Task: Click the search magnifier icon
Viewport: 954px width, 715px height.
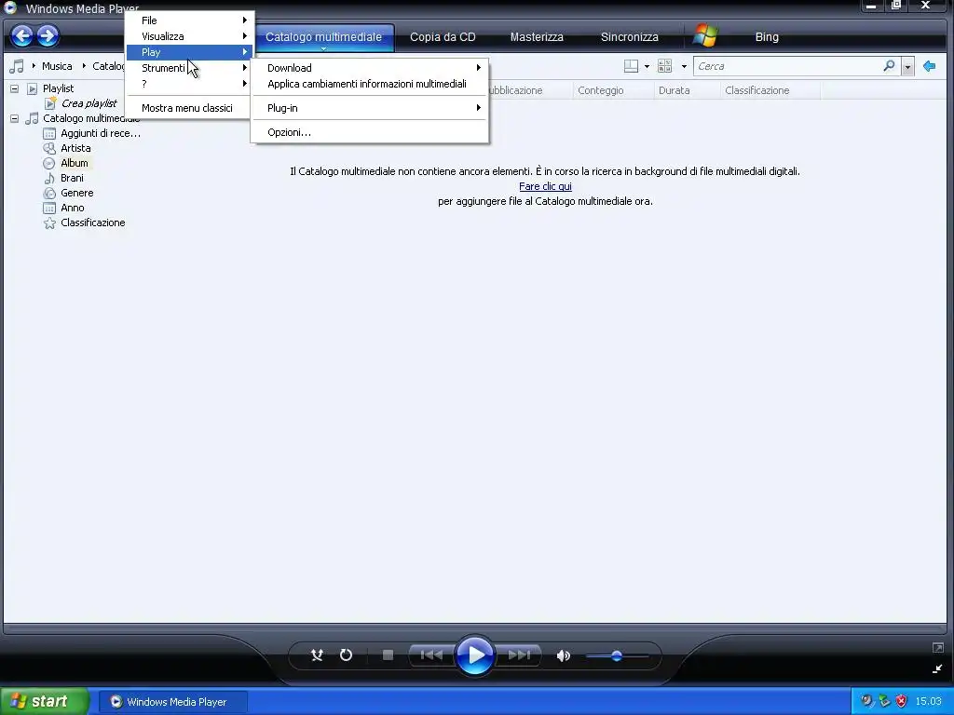Action: [889, 66]
